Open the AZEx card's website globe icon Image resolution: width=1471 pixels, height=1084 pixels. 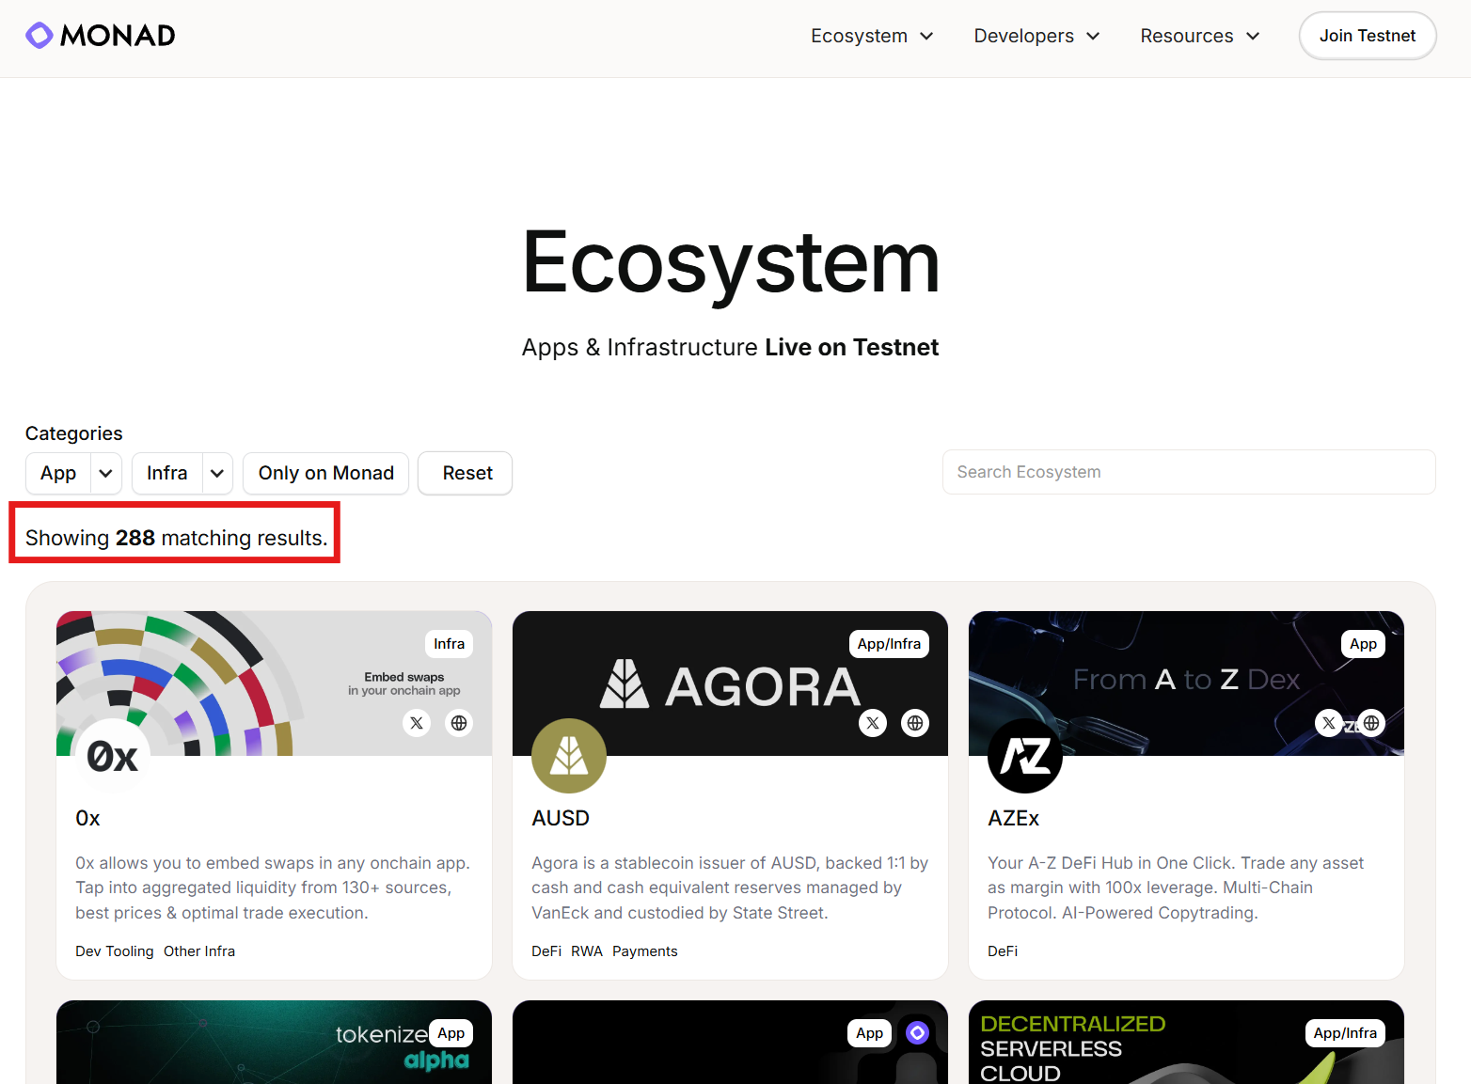[1371, 723]
